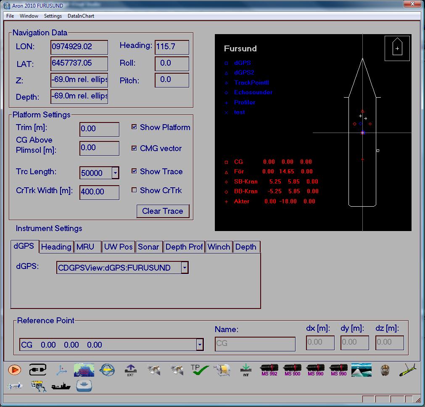The height and width of the screenshot is (407, 425).
Task: Click the dy [m] field
Action: 355,343
